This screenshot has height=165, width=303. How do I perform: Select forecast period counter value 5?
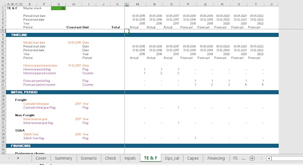262,85
